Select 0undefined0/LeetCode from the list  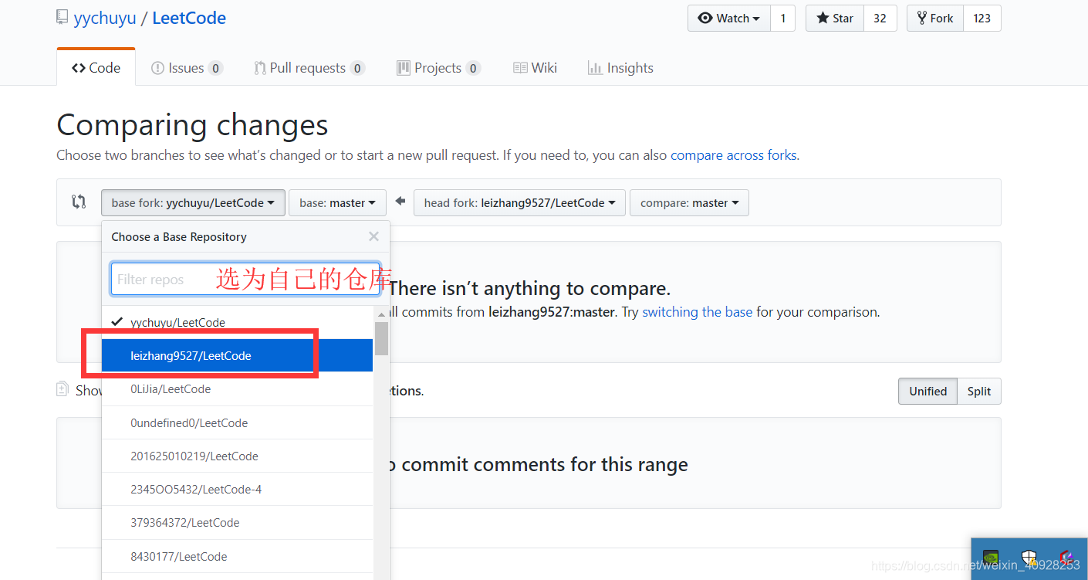pos(237,422)
